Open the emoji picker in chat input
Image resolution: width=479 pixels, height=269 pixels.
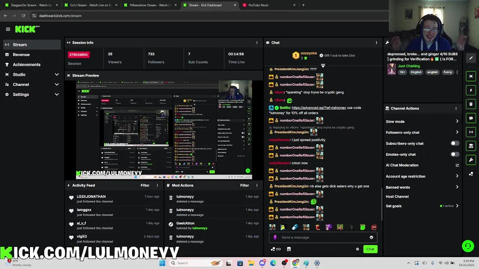pyautogui.click(x=371, y=237)
